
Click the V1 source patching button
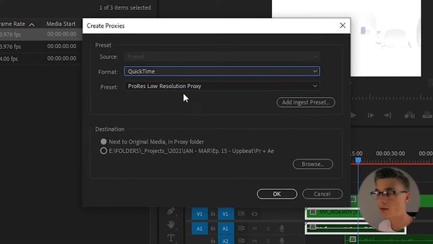tap(200, 214)
